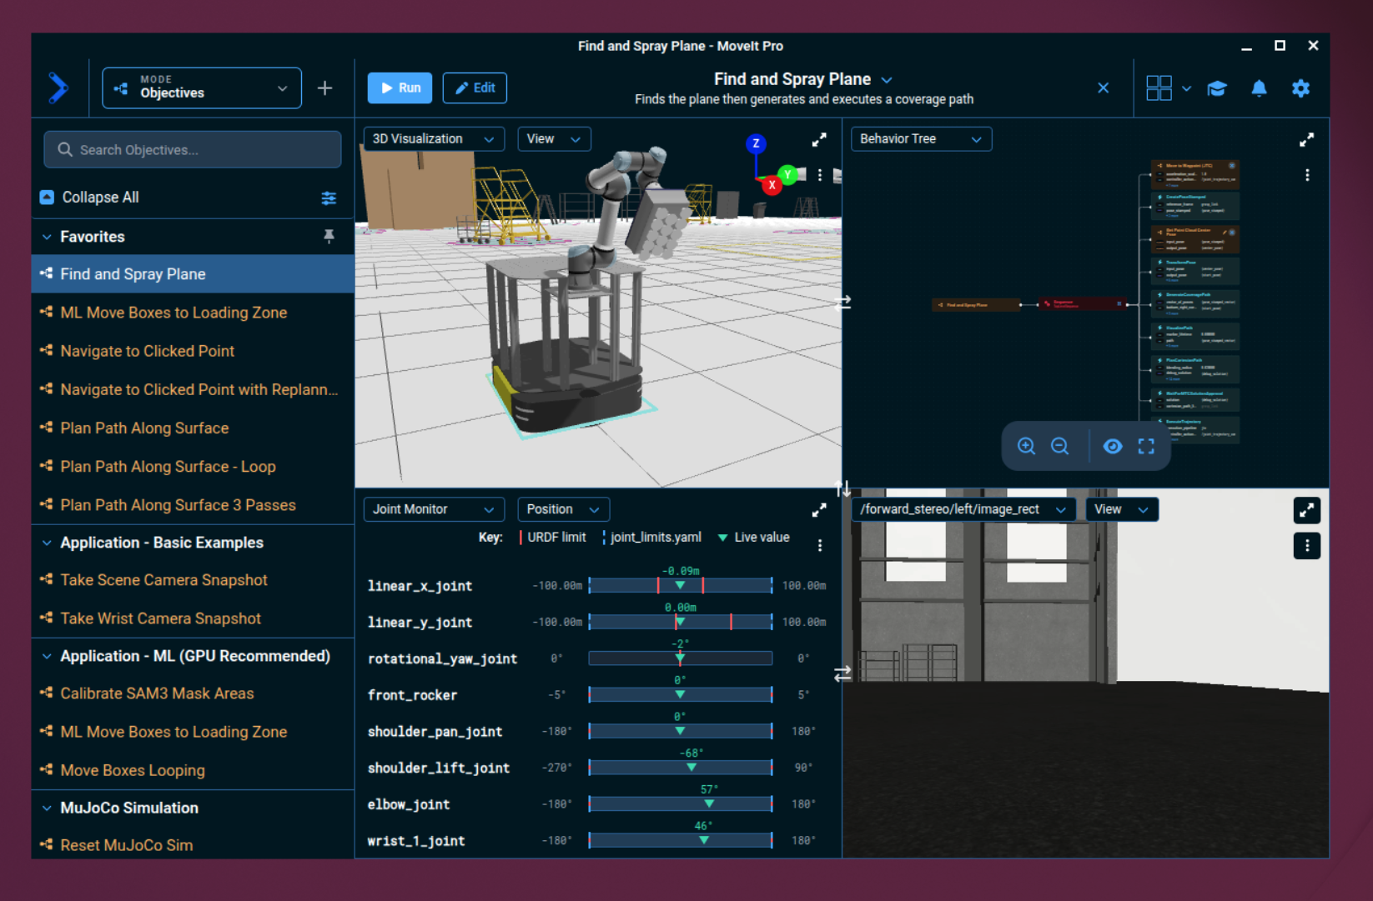The image size is (1373, 901).
Task: Zoom out of the behavior tree
Action: 1059,446
